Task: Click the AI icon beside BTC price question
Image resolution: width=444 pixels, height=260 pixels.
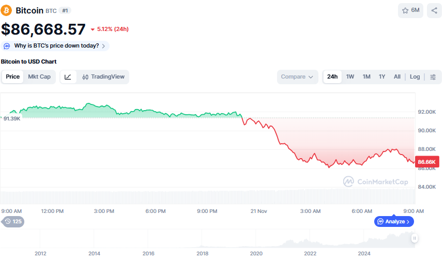Action: point(7,46)
